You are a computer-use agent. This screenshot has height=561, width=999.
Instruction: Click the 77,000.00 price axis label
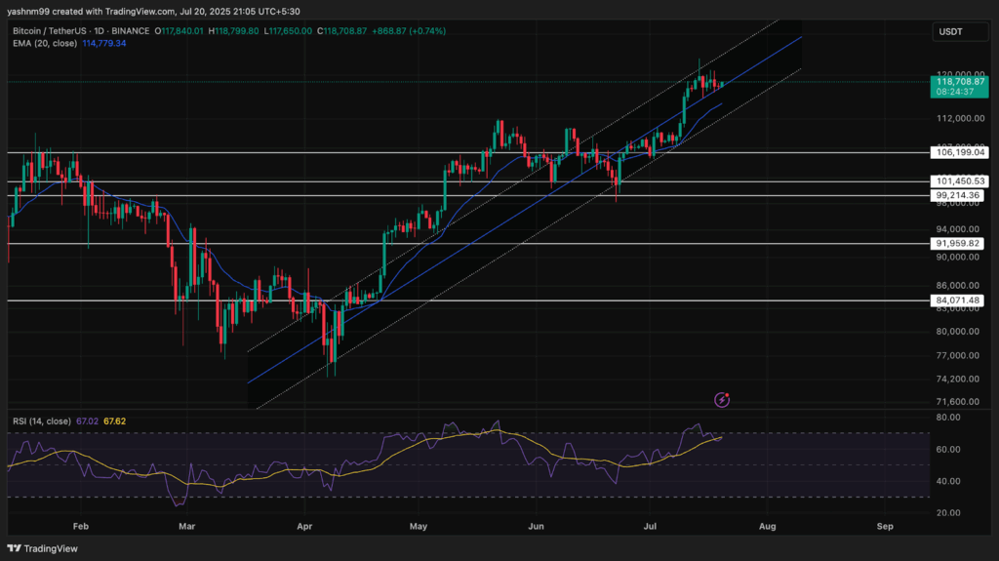[x=958, y=356]
